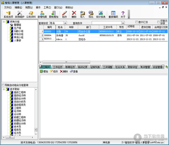Select the Admin row in table
The width and height of the screenshot is (169, 145).
tap(103, 39)
